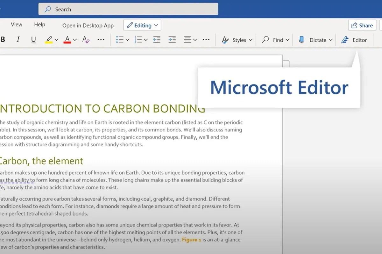Open more font options ellipsis

click(x=101, y=40)
